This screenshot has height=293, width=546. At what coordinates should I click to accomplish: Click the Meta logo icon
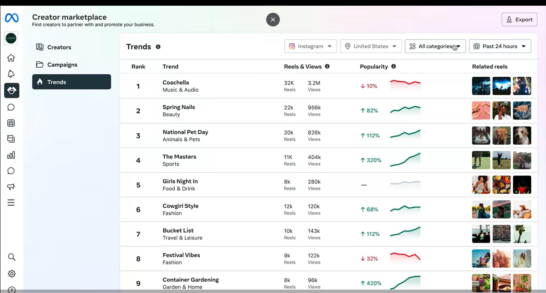coord(12,18)
